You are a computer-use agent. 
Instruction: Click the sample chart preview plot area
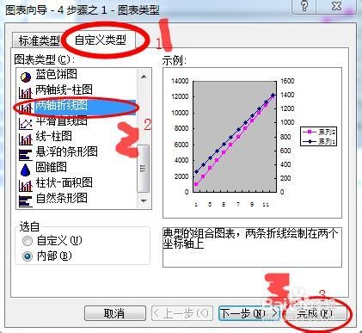(235, 137)
